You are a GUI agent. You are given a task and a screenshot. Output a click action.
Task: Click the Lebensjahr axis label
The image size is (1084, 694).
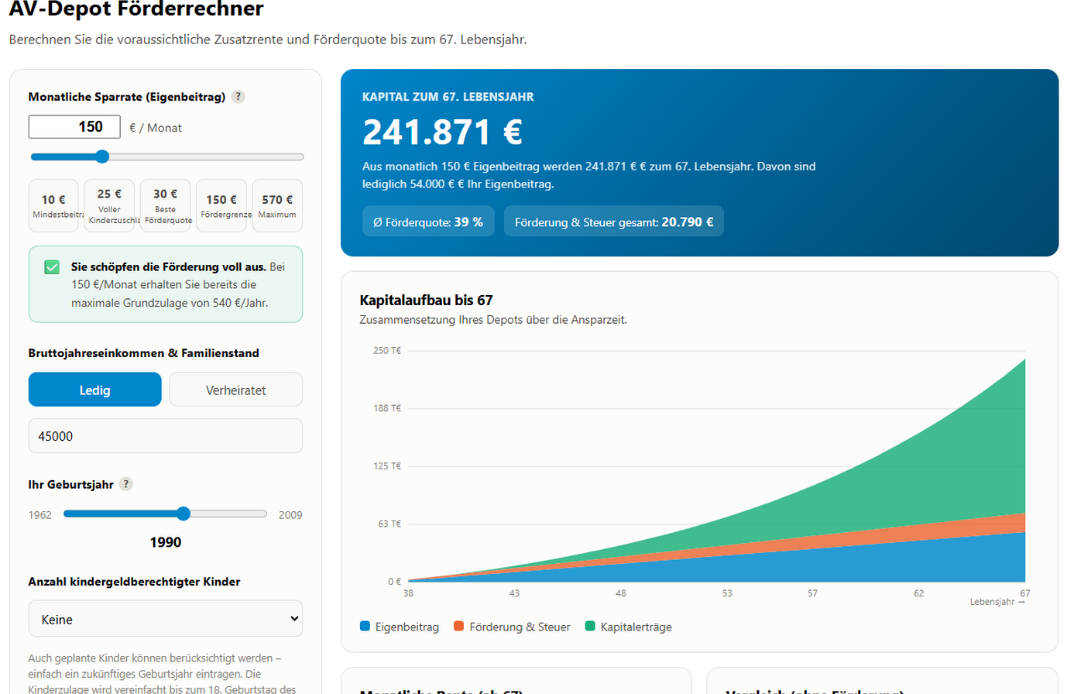[x=997, y=602]
